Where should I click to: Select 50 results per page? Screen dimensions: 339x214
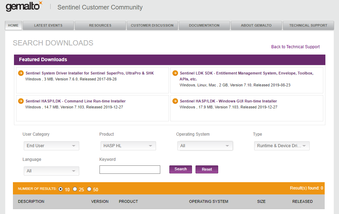point(89,189)
